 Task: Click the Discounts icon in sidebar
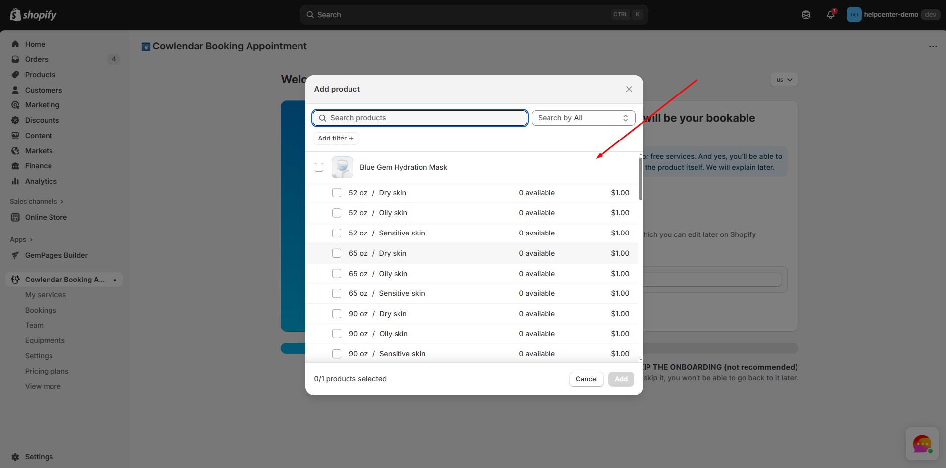[x=15, y=120]
